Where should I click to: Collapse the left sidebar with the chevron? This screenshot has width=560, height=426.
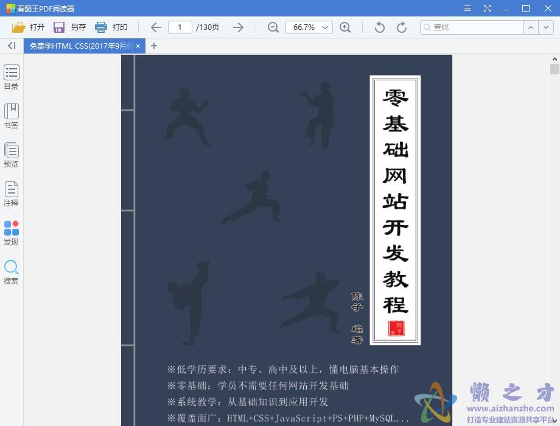(11, 46)
